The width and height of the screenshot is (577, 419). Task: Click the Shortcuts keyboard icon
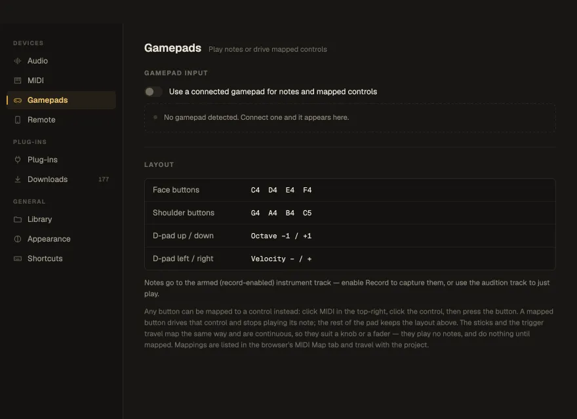[17, 259]
